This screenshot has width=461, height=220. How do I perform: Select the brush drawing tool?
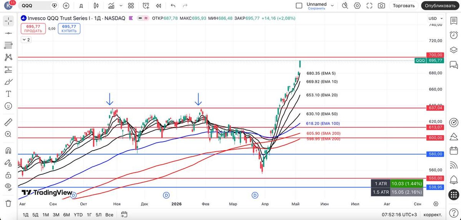tap(8, 82)
